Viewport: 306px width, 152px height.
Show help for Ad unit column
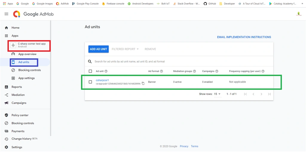pos(106,71)
